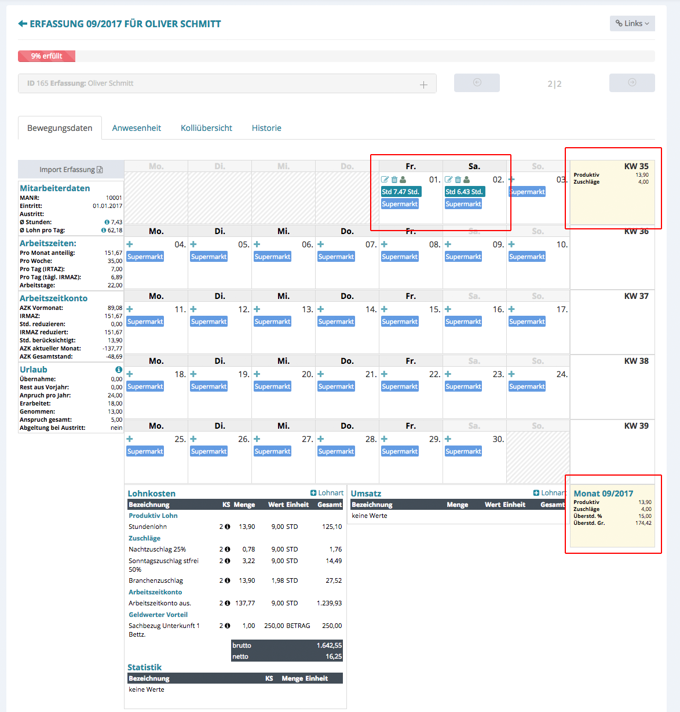Delete the Saturday 02. entry via trash icon
This screenshot has height=712, width=680.
coord(458,180)
